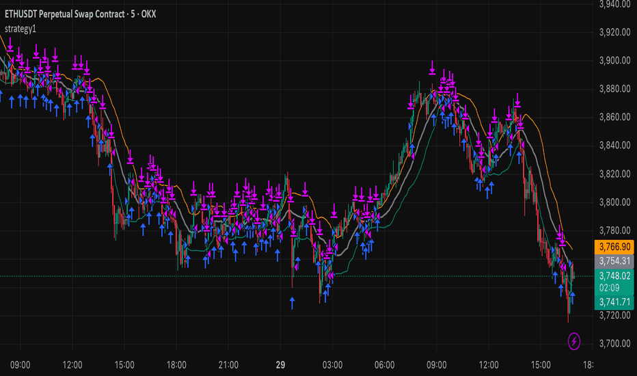Click the 3,780.00 price axis value

(614, 230)
